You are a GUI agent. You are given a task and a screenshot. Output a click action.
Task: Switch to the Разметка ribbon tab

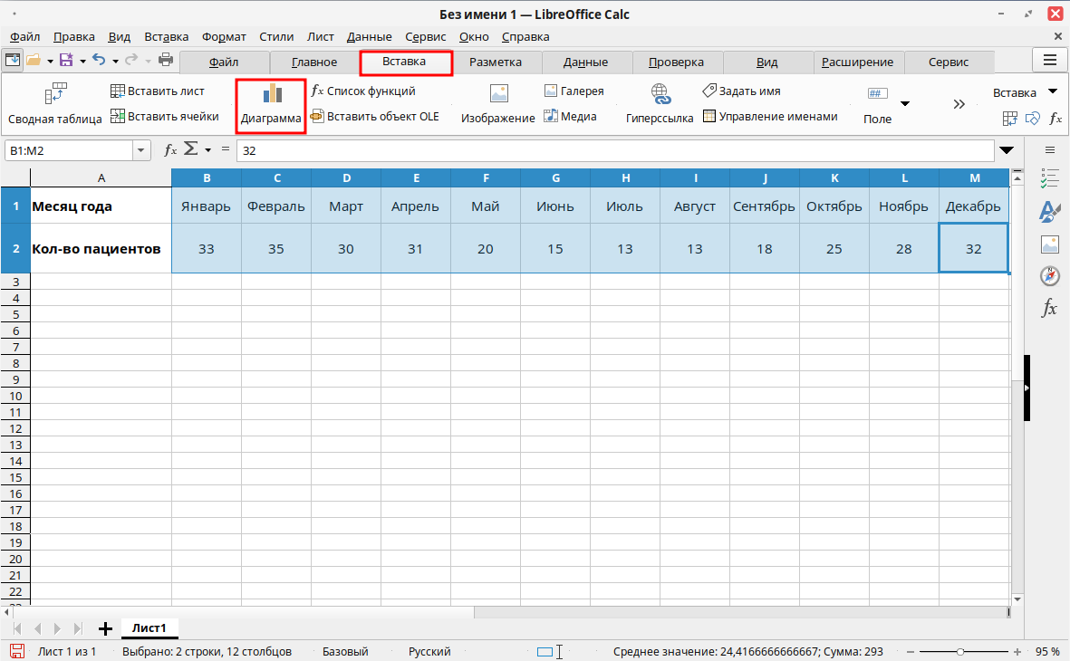[495, 62]
